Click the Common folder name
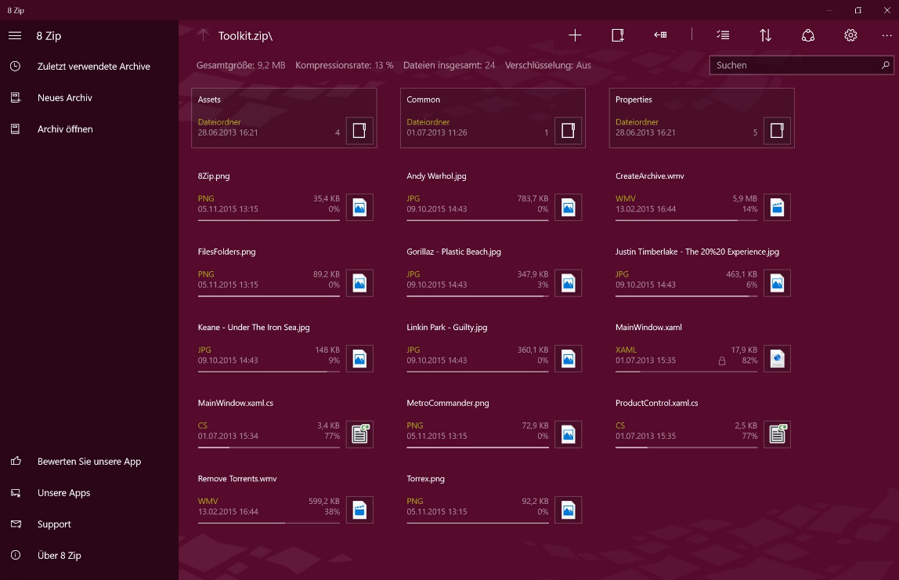Image resolution: width=899 pixels, height=580 pixels. click(423, 100)
